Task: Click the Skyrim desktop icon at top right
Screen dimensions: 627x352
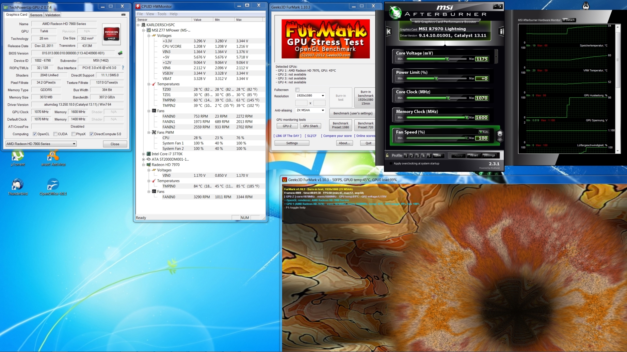Action: [x=586, y=6]
